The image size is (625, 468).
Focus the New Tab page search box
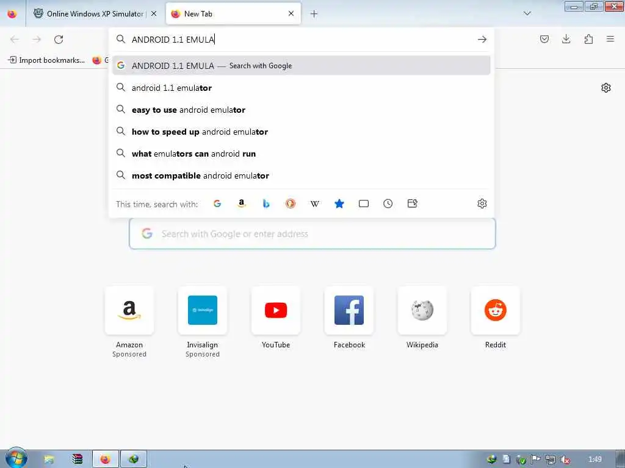click(312, 233)
